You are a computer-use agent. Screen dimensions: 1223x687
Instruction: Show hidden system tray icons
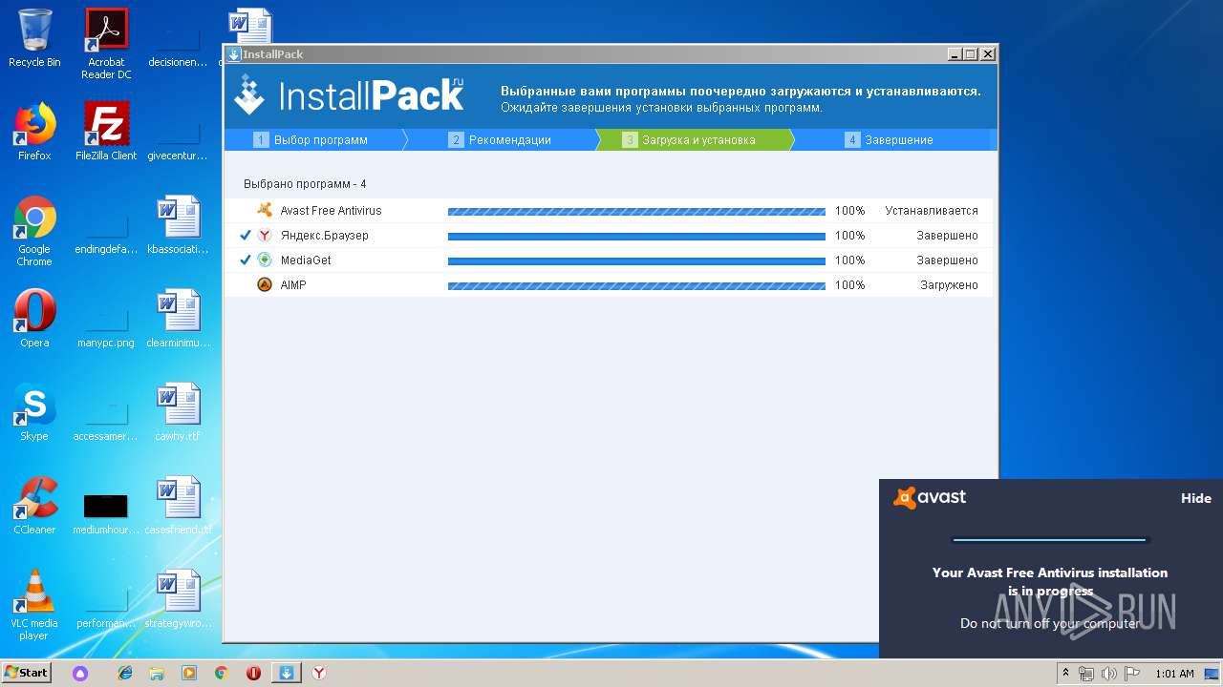point(1066,673)
